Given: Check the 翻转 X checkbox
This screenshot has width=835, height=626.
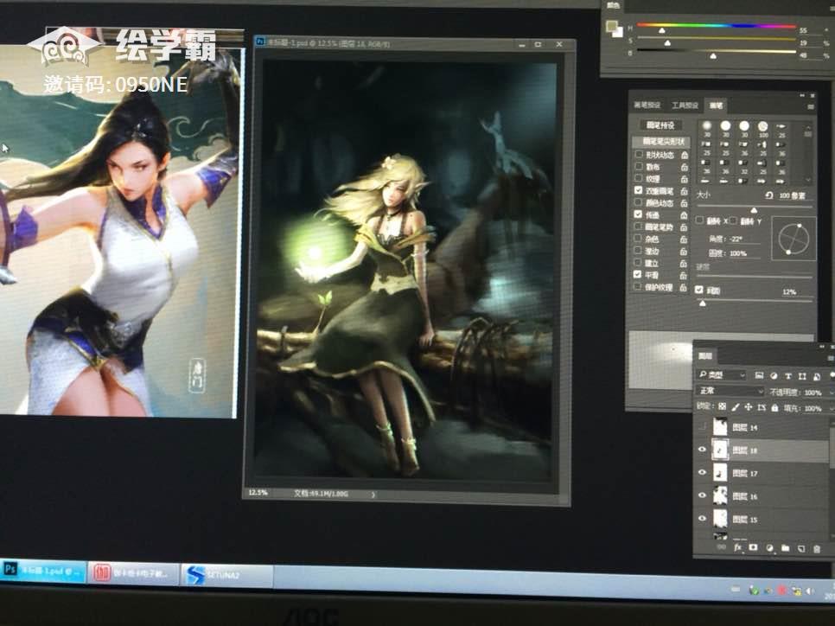Looking at the screenshot, I should 700,220.
